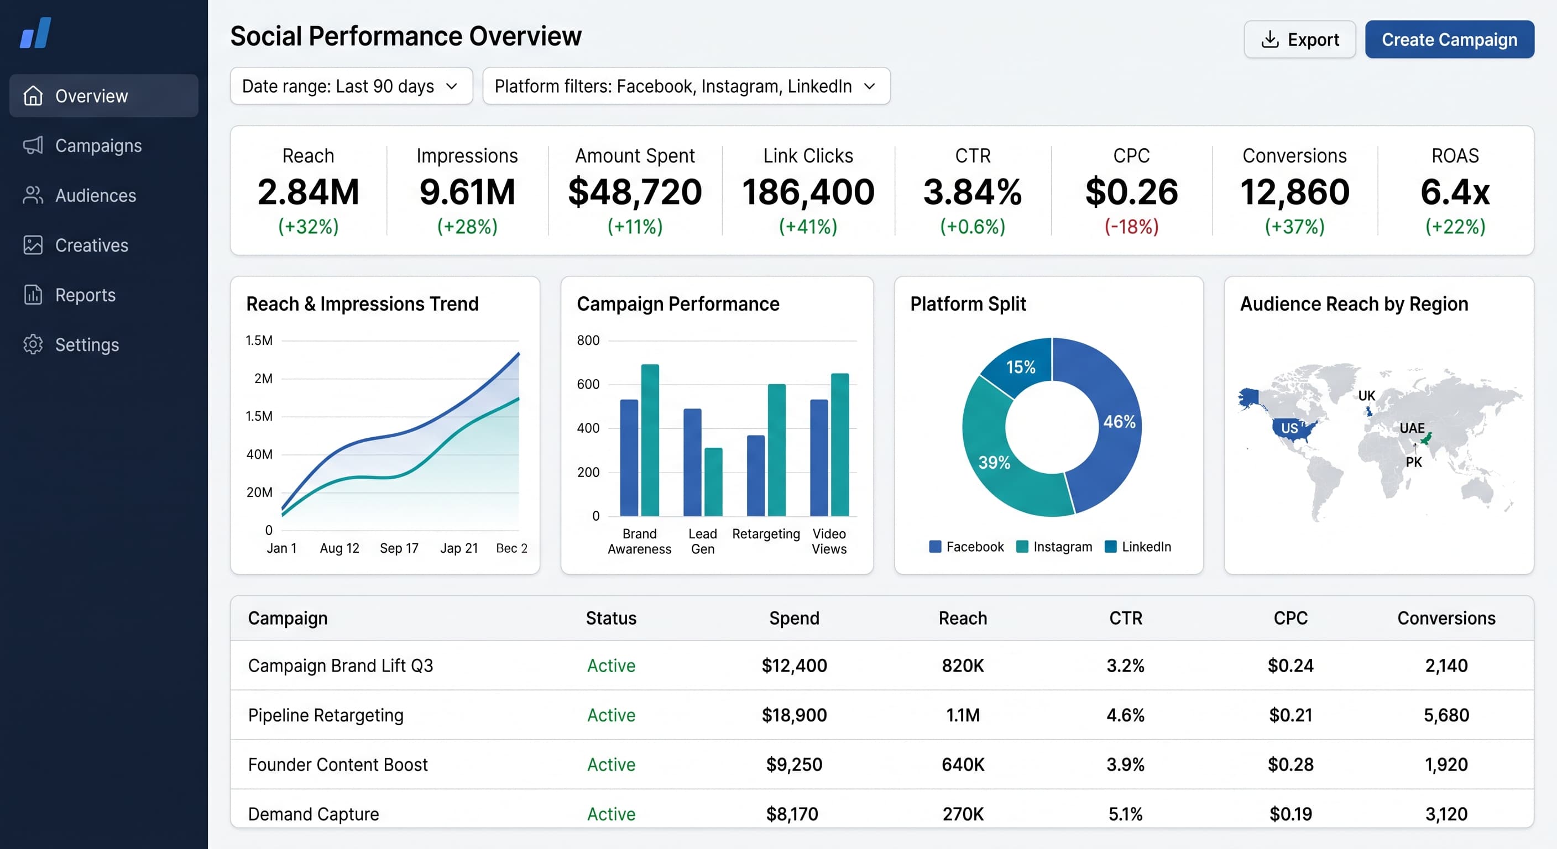Viewport: 1557px width, 849px height.
Task: Click the Impressions value 9.61M
Action: coord(467,192)
